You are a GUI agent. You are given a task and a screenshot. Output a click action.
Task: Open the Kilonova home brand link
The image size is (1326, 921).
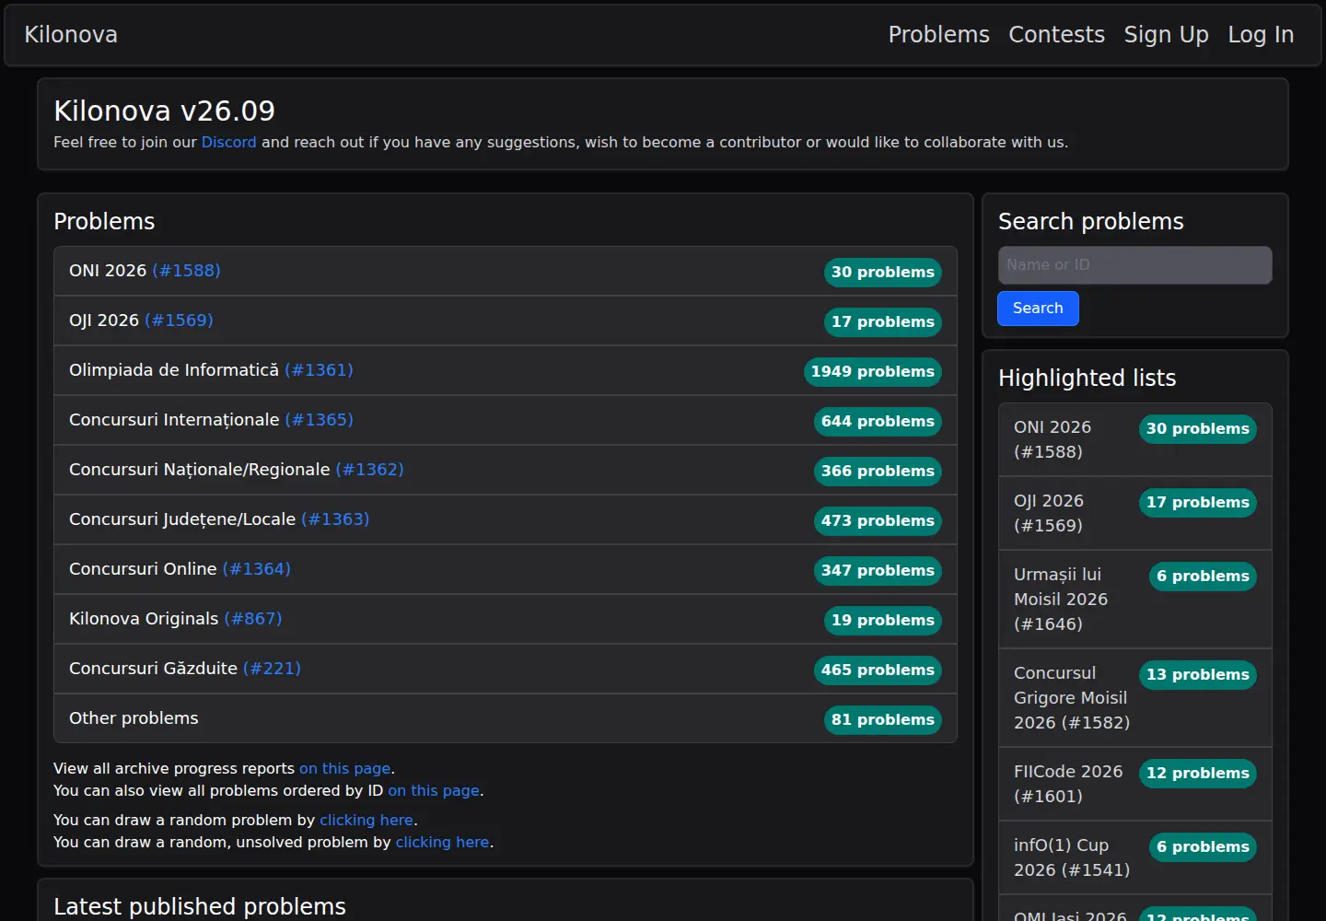tap(71, 35)
